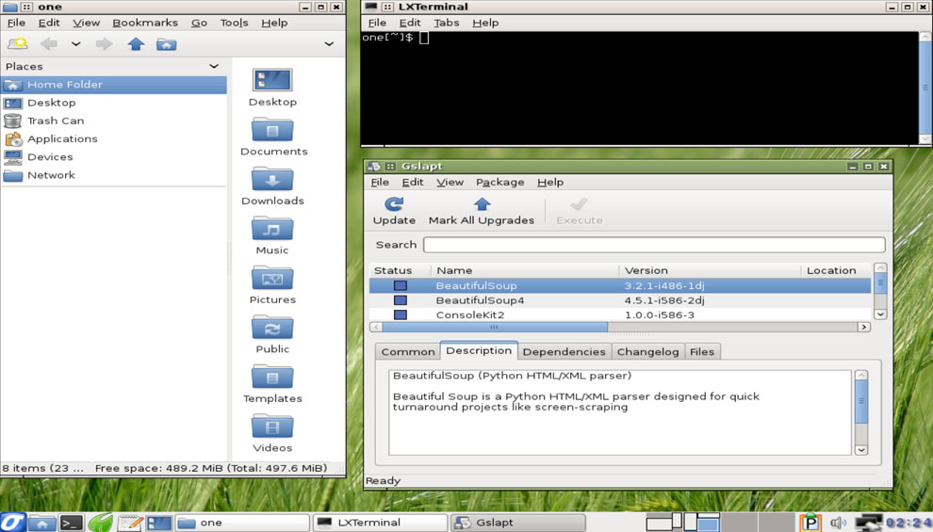Switch to the Files tab

[702, 352]
